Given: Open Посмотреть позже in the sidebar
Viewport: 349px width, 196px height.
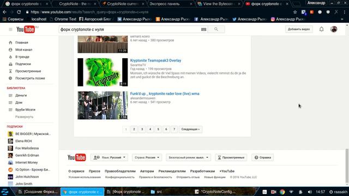Looking at the screenshot, I should coord(30,78).
